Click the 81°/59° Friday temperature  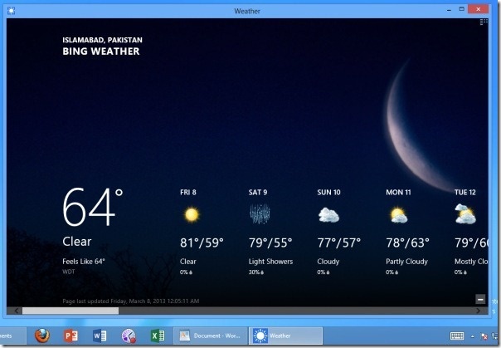click(202, 243)
